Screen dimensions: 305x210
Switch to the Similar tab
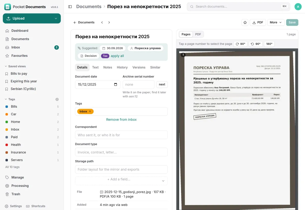pos(155,67)
